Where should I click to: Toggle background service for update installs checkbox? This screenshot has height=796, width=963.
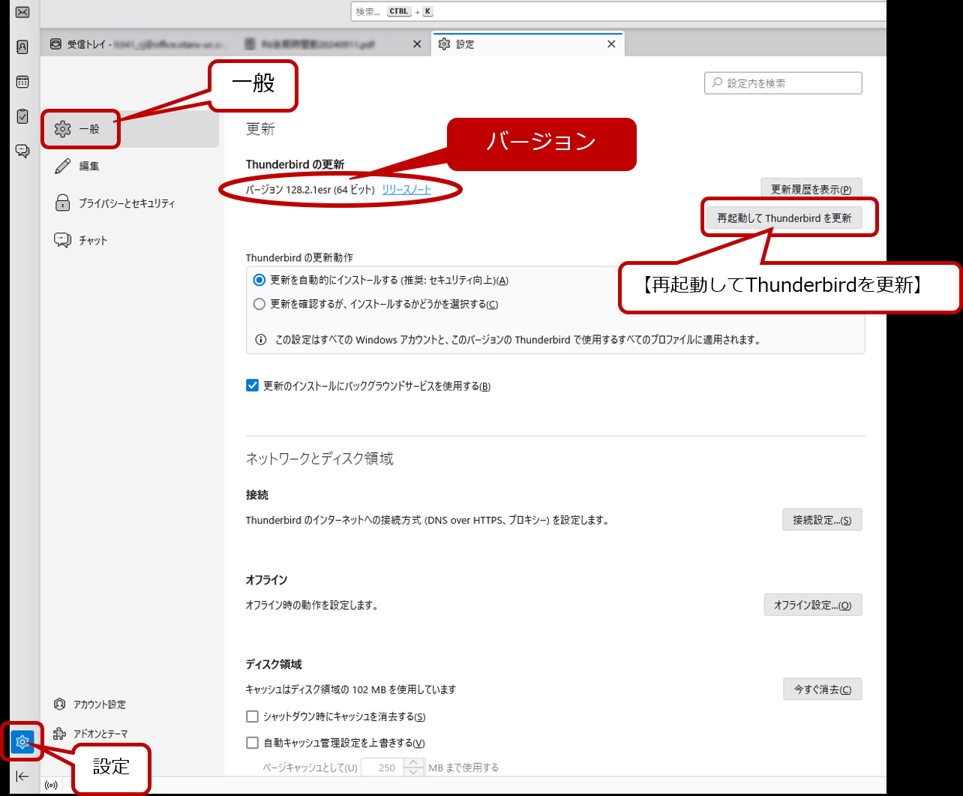(x=252, y=386)
